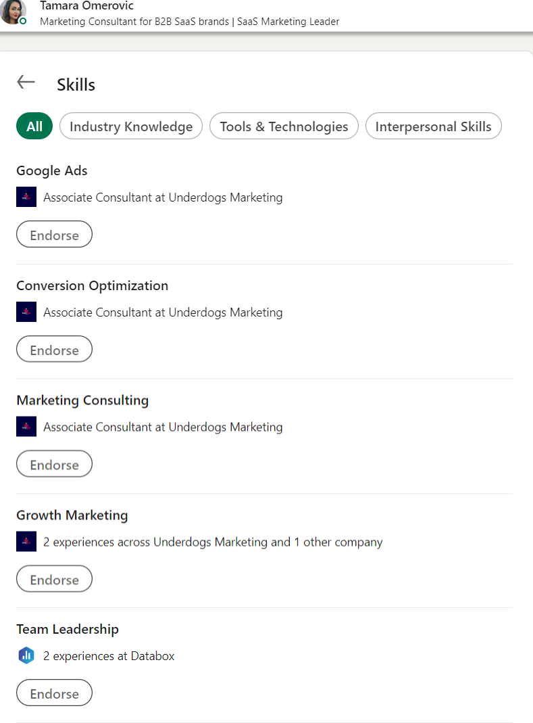This screenshot has width=533, height=723.
Task: Switch to Industry Knowledge filter
Action: [131, 126]
